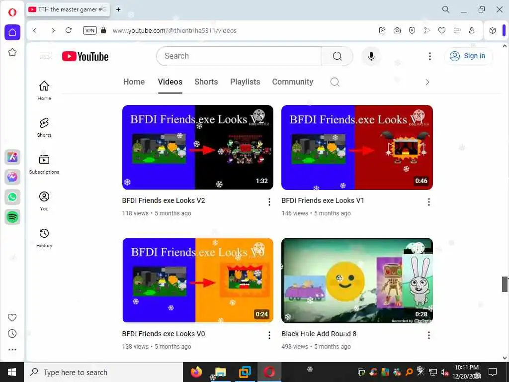
Task: Search within channel using the magnifier icon
Action: [335, 82]
